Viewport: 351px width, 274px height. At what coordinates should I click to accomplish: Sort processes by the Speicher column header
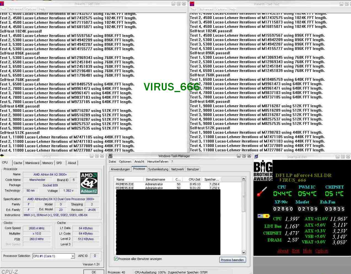click(x=212, y=179)
